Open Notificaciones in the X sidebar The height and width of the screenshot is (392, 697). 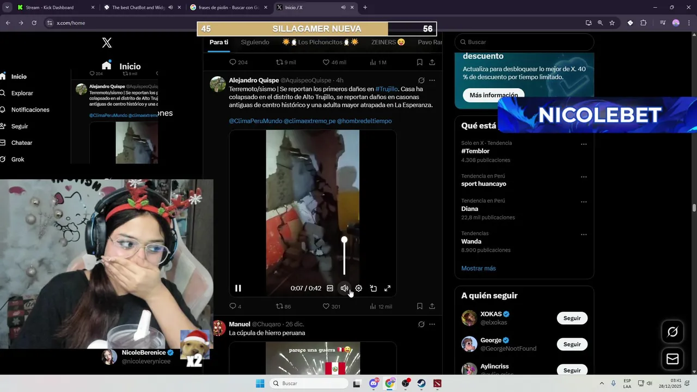[25, 109]
